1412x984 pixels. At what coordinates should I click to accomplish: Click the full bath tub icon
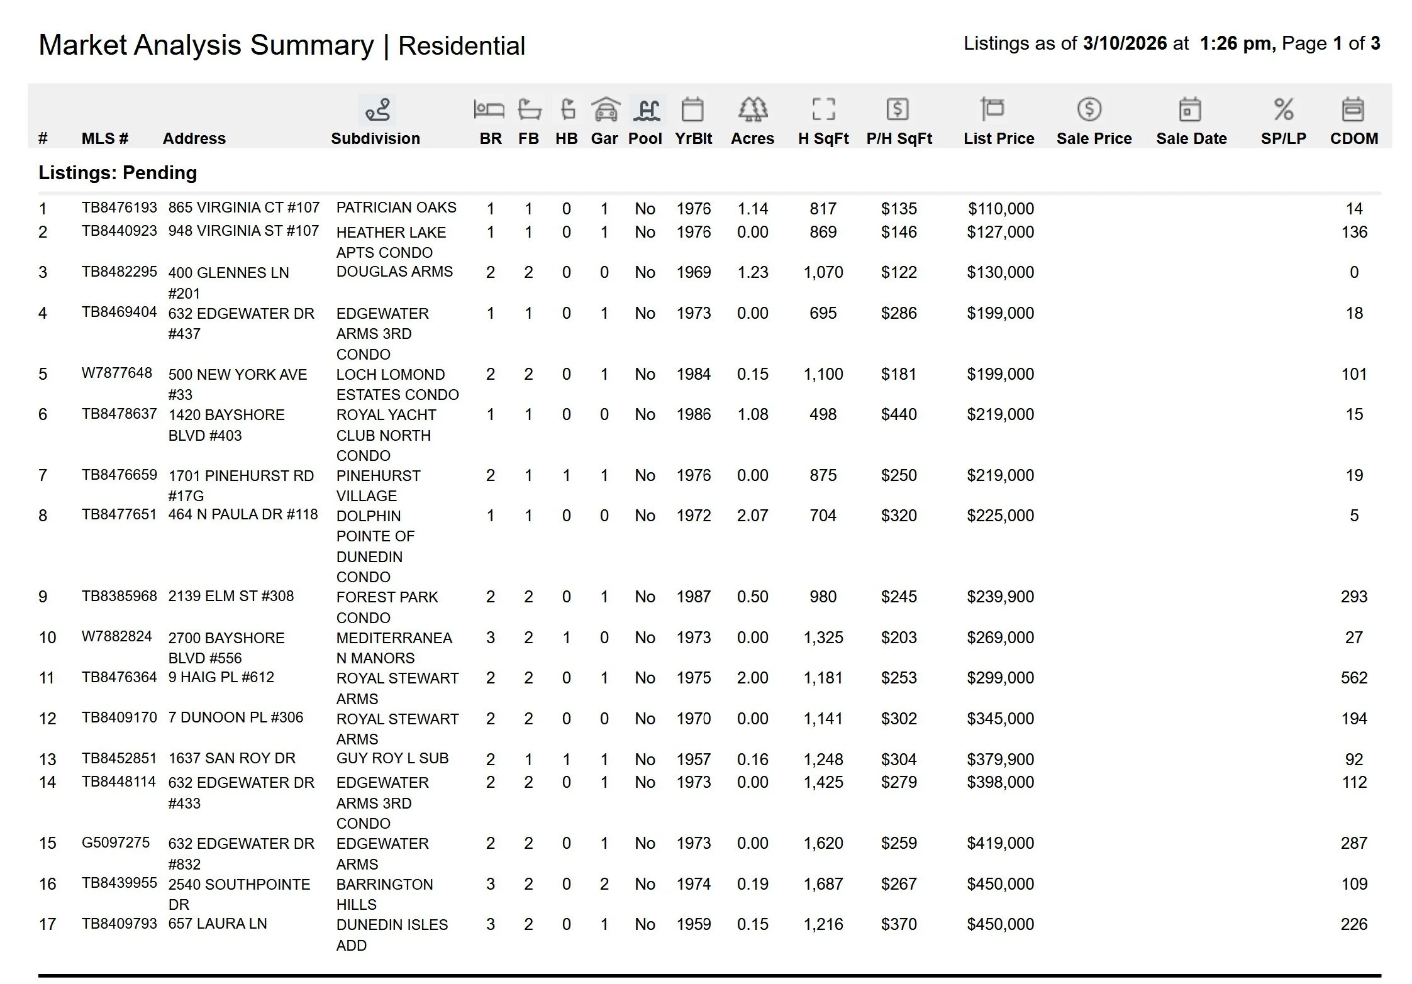point(529,109)
